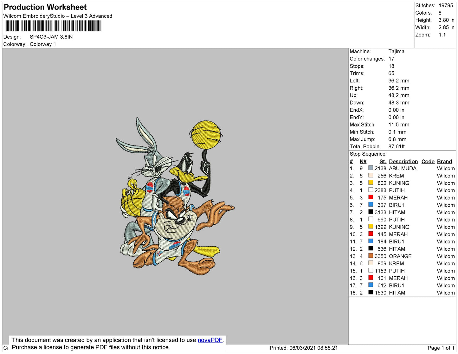Click the Colors value '8'
The height and width of the screenshot is (354, 458).
[440, 13]
